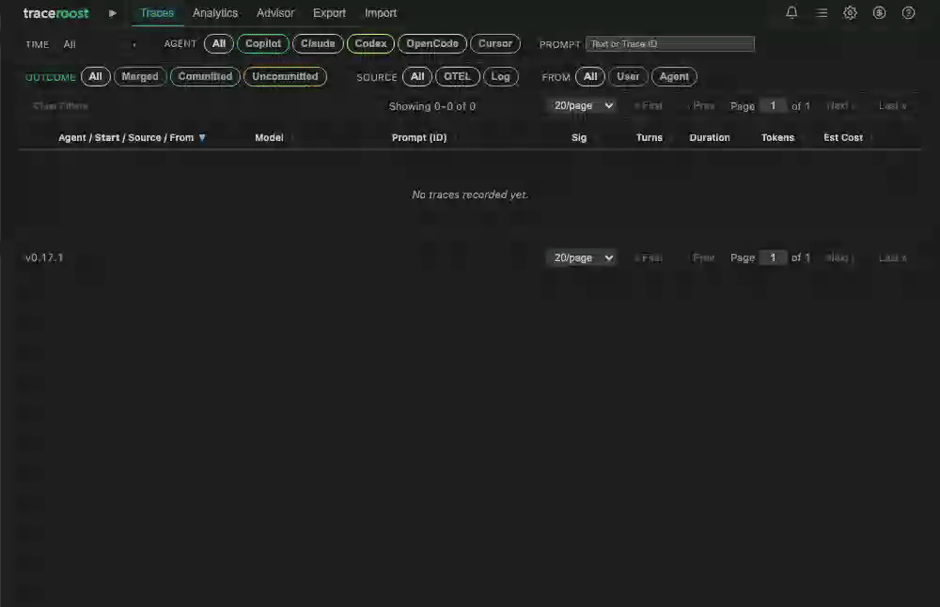Open the bottom 20/page dropdown
The image size is (940, 607).
(x=582, y=257)
